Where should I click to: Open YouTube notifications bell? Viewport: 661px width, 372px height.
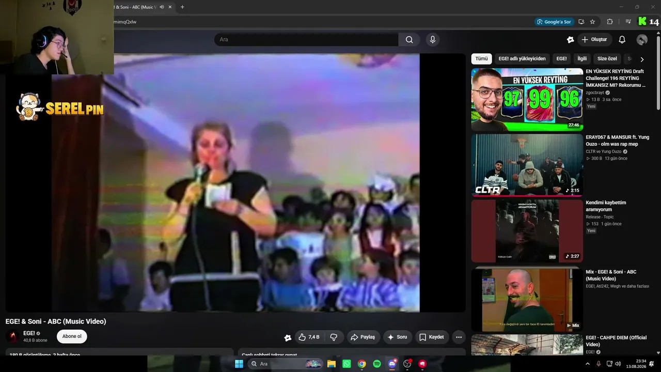click(622, 40)
